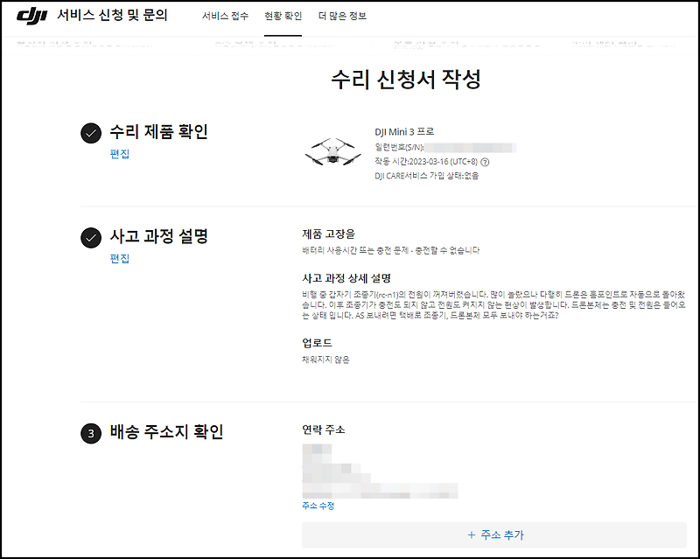Open the 서비스 접수 tab
This screenshot has width=700, height=559.
[x=225, y=16]
